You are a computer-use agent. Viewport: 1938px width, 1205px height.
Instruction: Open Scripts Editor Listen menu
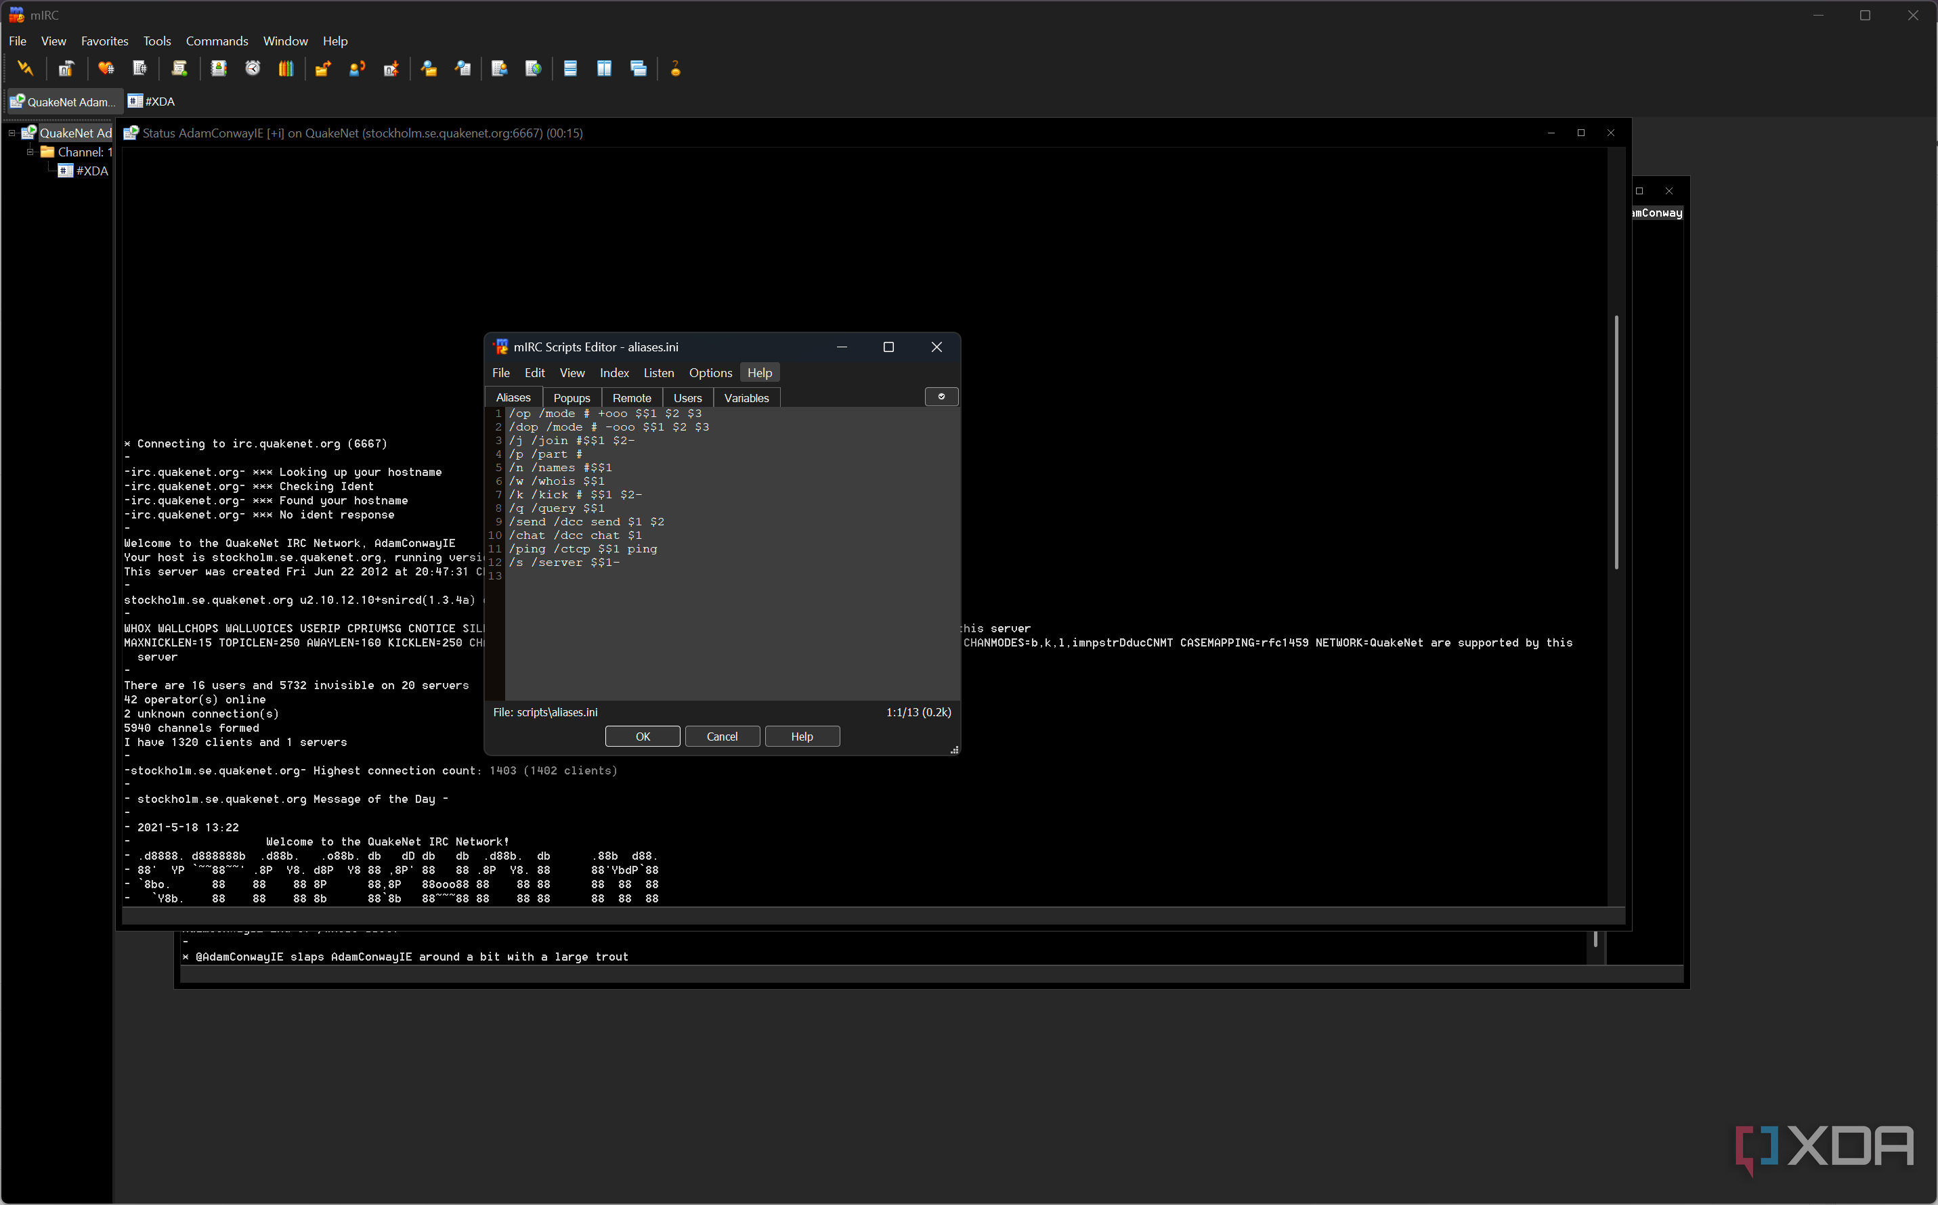[658, 373]
